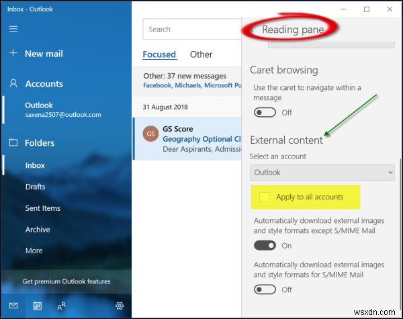Image resolution: width=403 pixels, height=319 pixels.
Task: Open the Select an account dropdown
Action: point(322,173)
